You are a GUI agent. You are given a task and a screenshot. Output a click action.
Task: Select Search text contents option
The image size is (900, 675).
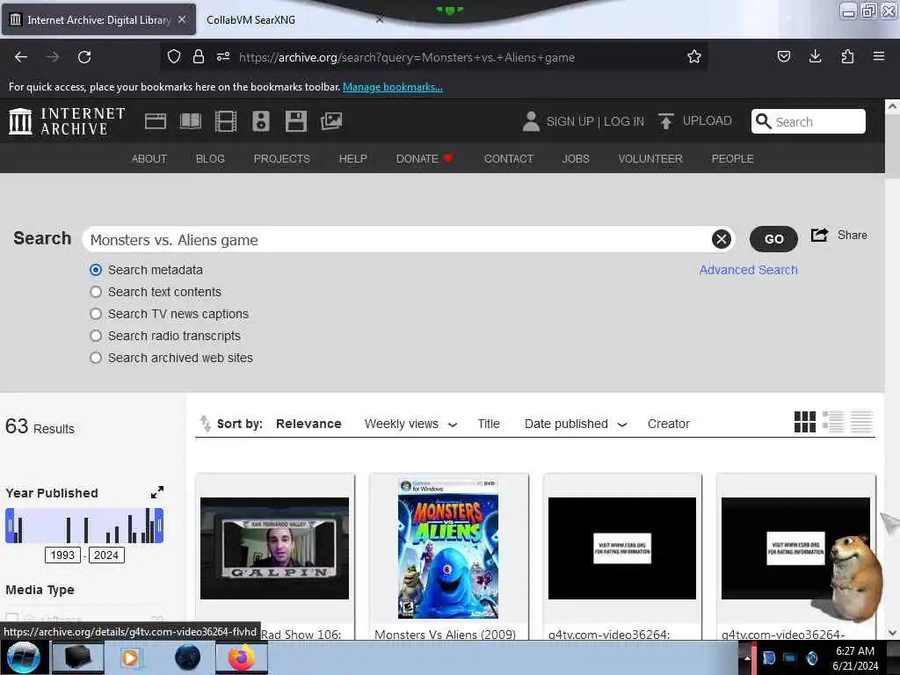coord(96,292)
